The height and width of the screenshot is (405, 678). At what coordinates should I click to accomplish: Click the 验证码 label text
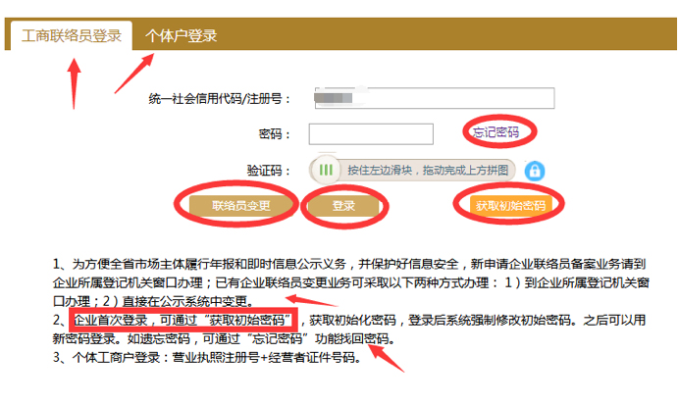[265, 170]
